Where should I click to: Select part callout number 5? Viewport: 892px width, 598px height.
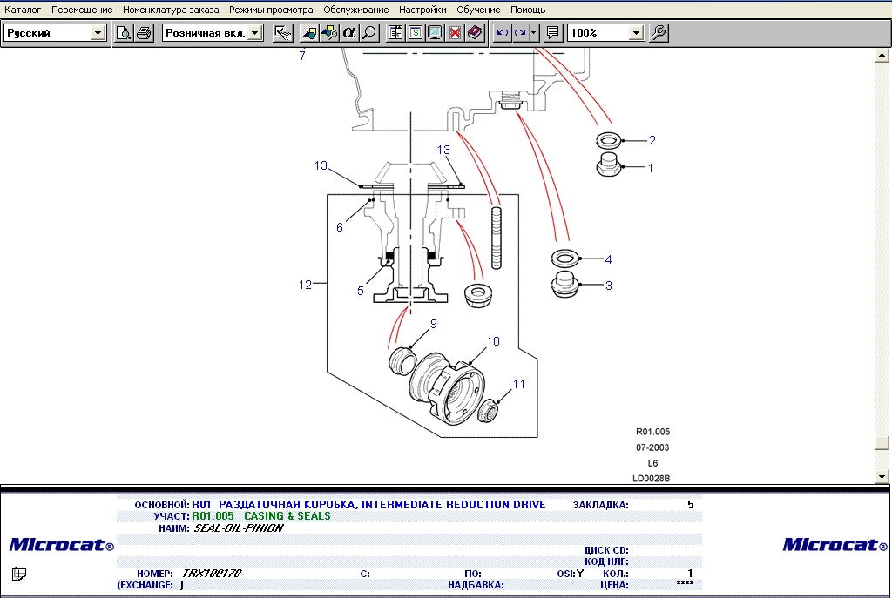point(360,291)
